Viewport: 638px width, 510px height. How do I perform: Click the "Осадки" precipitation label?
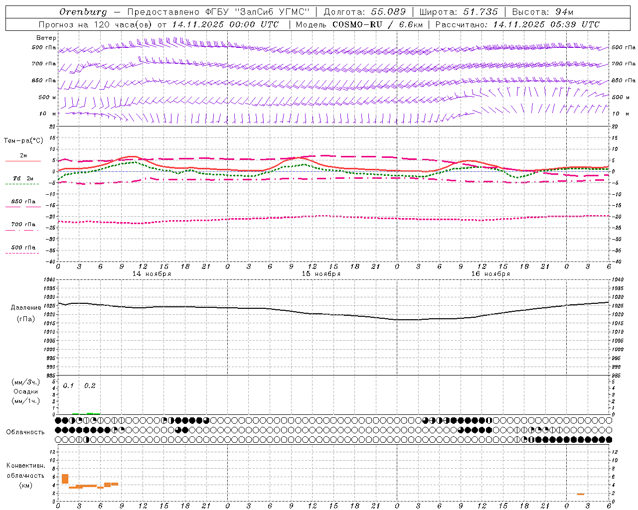tap(26, 391)
